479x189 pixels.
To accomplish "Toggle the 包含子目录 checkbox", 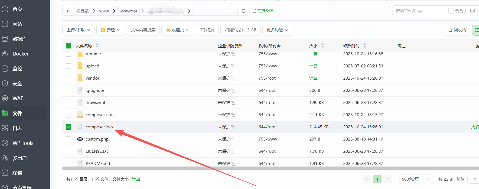I will (x=451, y=11).
